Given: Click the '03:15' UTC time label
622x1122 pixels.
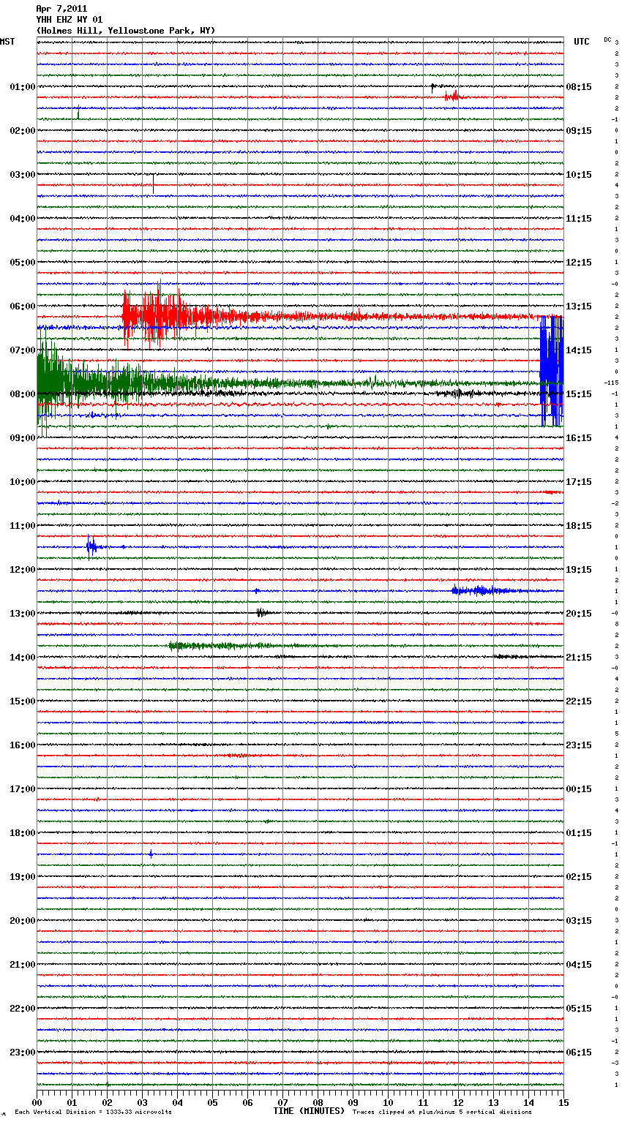Looking at the screenshot, I should 579,921.
